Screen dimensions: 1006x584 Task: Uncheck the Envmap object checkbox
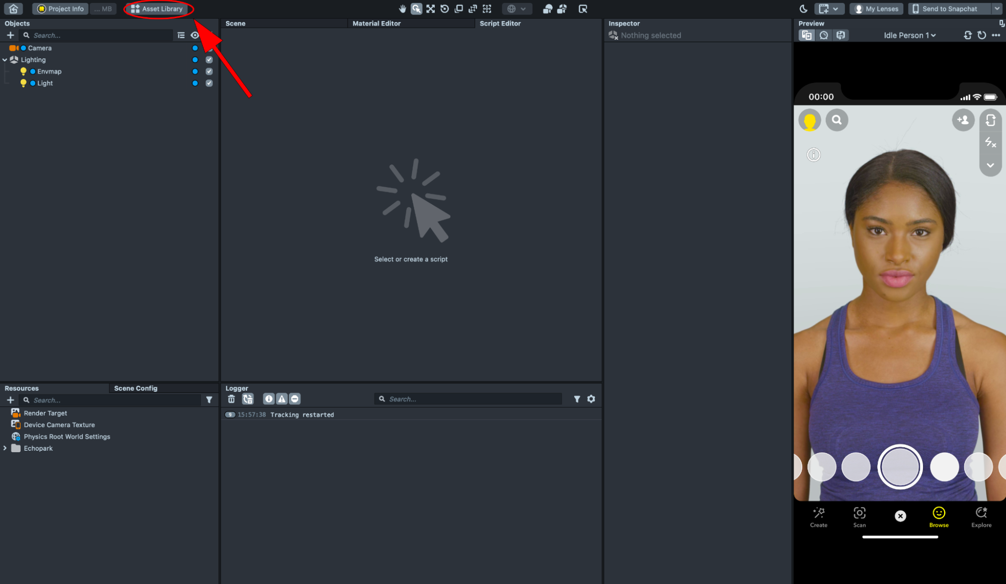(209, 71)
